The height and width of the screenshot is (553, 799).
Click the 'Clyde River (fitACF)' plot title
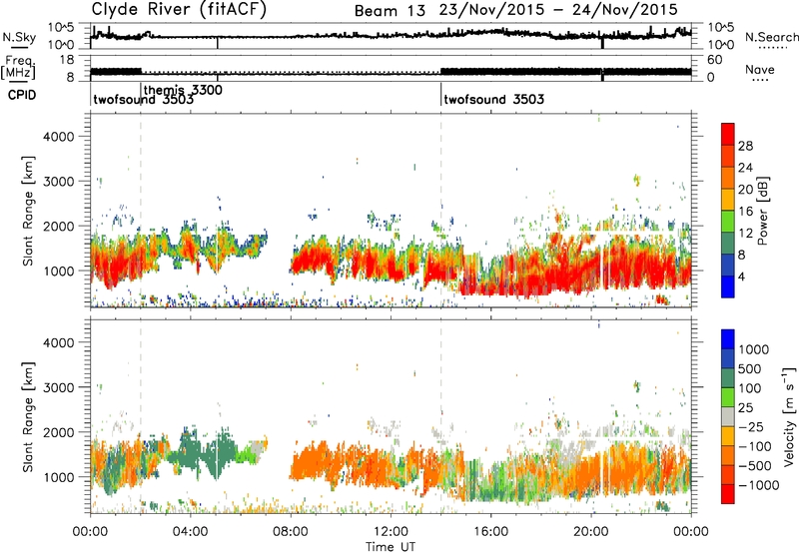pyautogui.click(x=179, y=9)
